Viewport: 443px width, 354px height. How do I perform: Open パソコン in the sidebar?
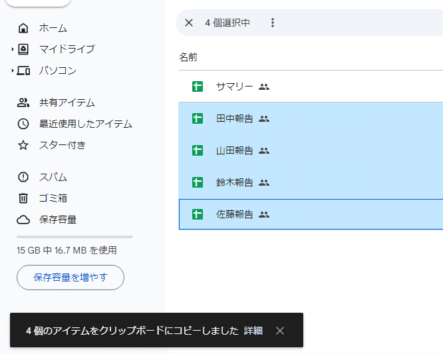(x=58, y=71)
